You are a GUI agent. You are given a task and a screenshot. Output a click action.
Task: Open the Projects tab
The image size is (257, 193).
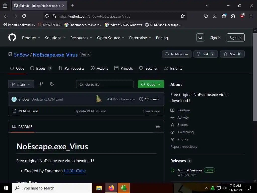(123, 68)
